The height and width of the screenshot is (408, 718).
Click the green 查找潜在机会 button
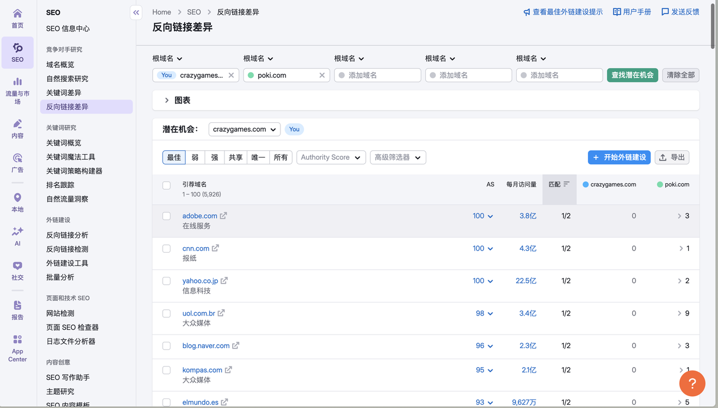click(x=632, y=75)
